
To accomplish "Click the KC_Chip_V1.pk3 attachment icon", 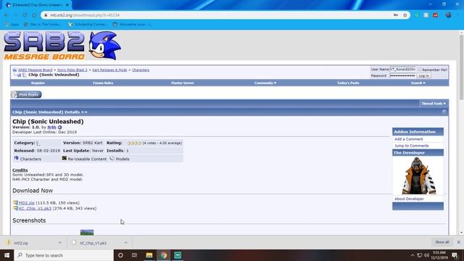I will pyautogui.click(x=15, y=208).
